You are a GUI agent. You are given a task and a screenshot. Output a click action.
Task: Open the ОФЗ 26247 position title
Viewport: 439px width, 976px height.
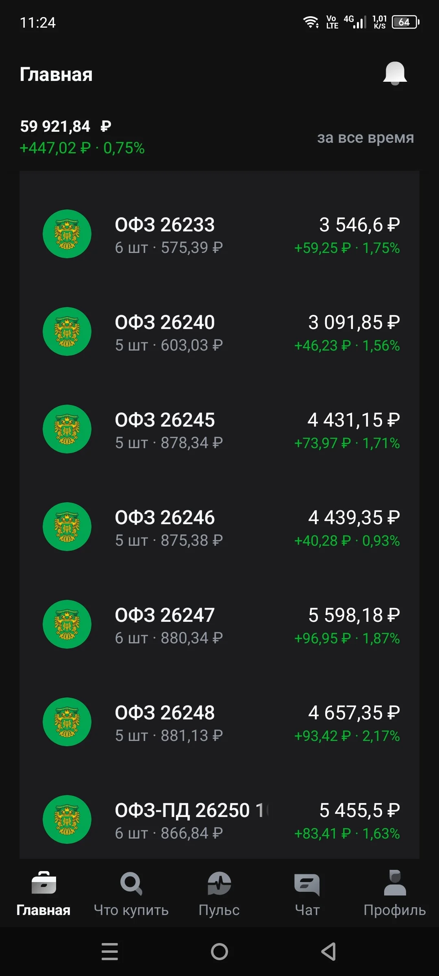(x=165, y=615)
